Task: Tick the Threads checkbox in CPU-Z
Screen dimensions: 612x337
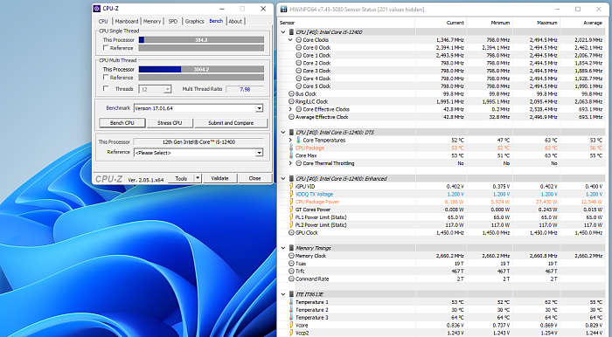Action: [106, 88]
